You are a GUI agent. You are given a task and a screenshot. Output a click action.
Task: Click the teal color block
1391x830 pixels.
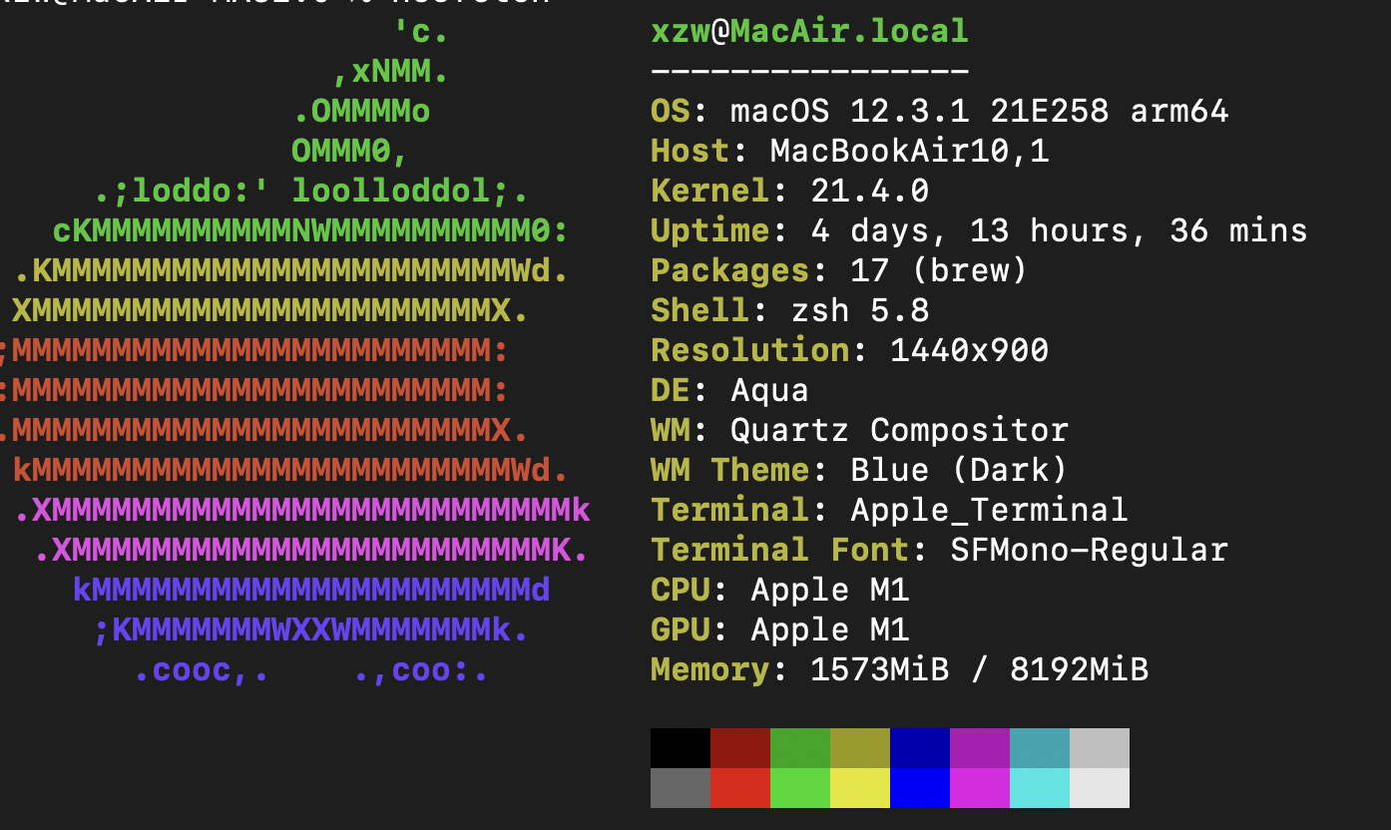click(1040, 748)
